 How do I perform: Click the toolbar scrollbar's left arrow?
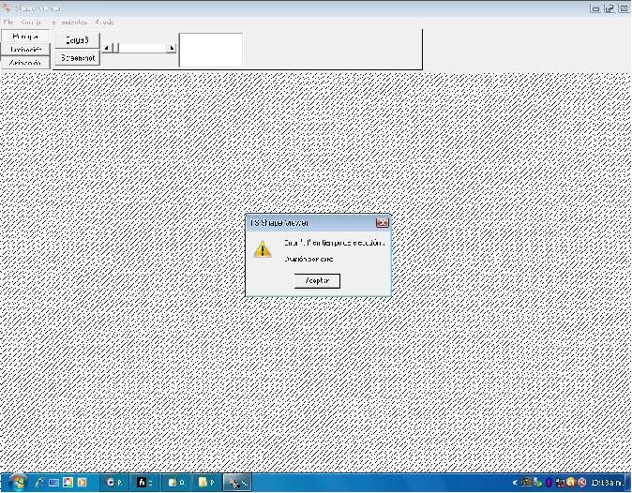(x=106, y=48)
